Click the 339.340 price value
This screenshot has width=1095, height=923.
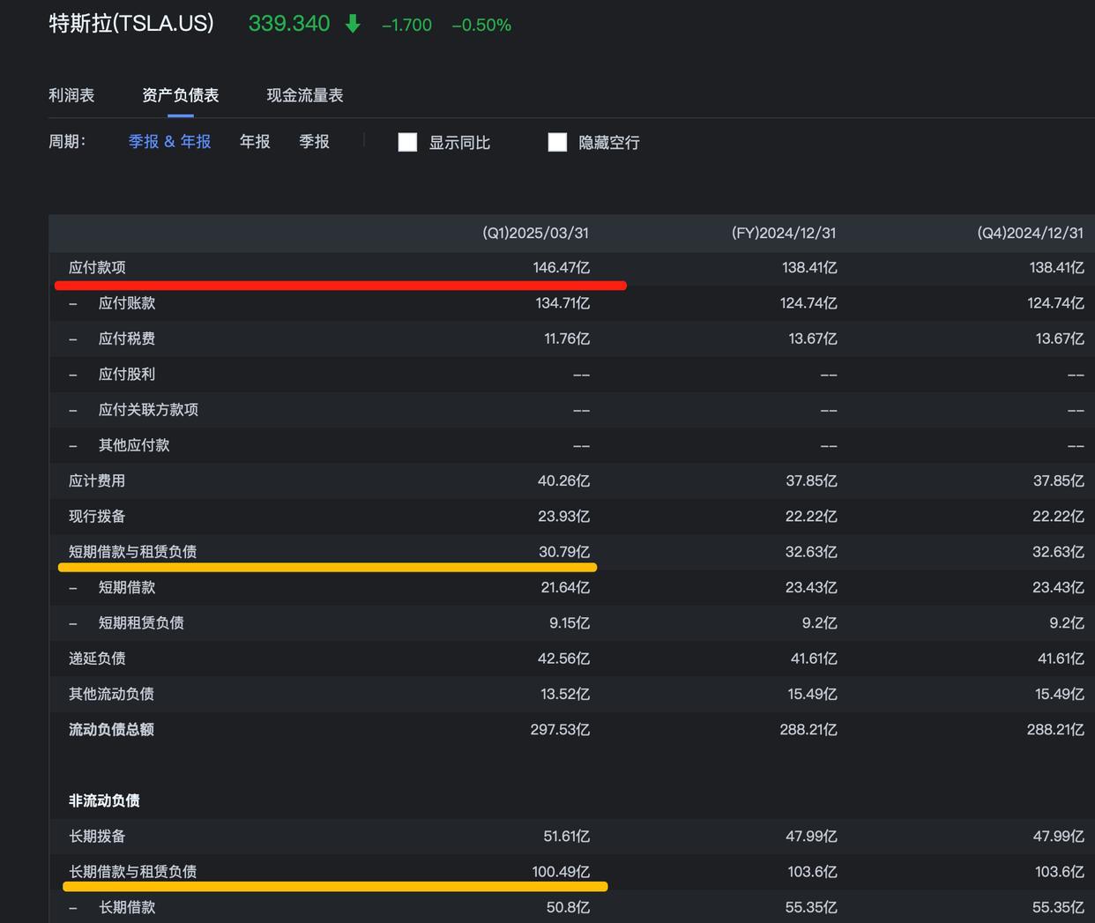point(289,24)
